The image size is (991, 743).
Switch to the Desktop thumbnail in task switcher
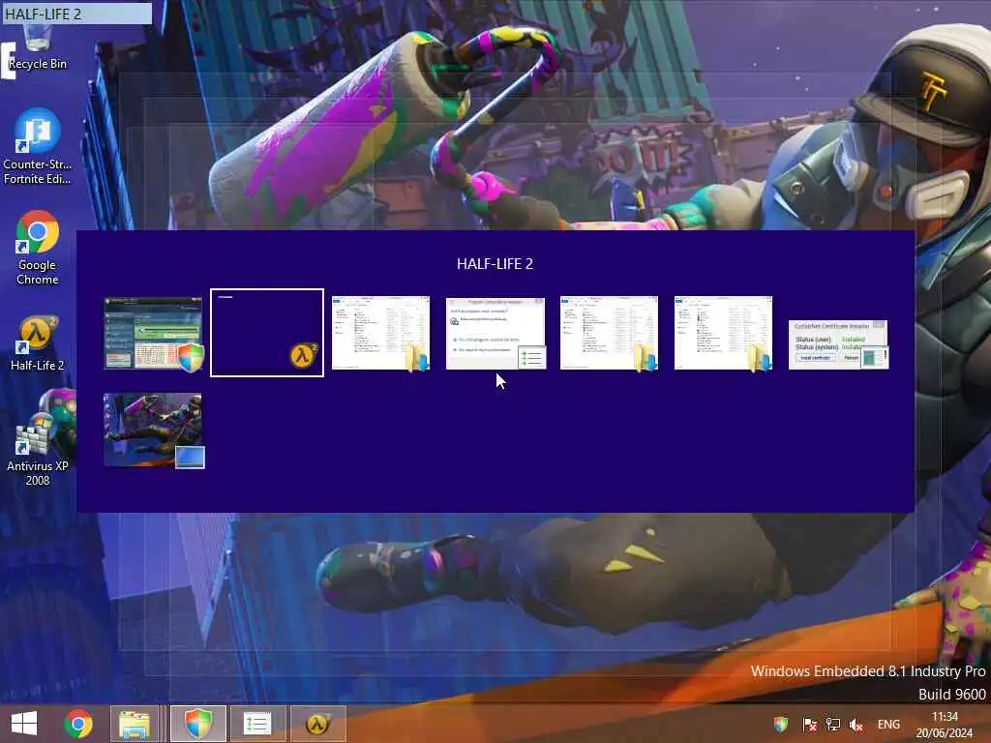tap(154, 431)
